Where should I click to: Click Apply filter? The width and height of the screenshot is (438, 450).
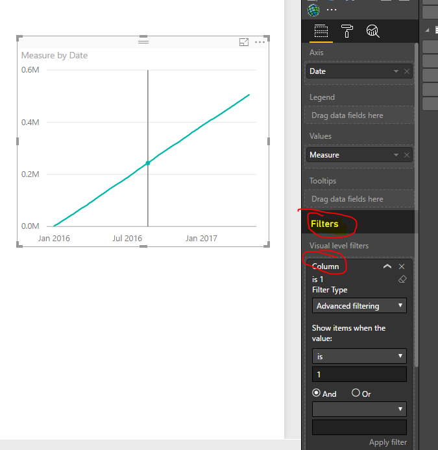(x=388, y=442)
